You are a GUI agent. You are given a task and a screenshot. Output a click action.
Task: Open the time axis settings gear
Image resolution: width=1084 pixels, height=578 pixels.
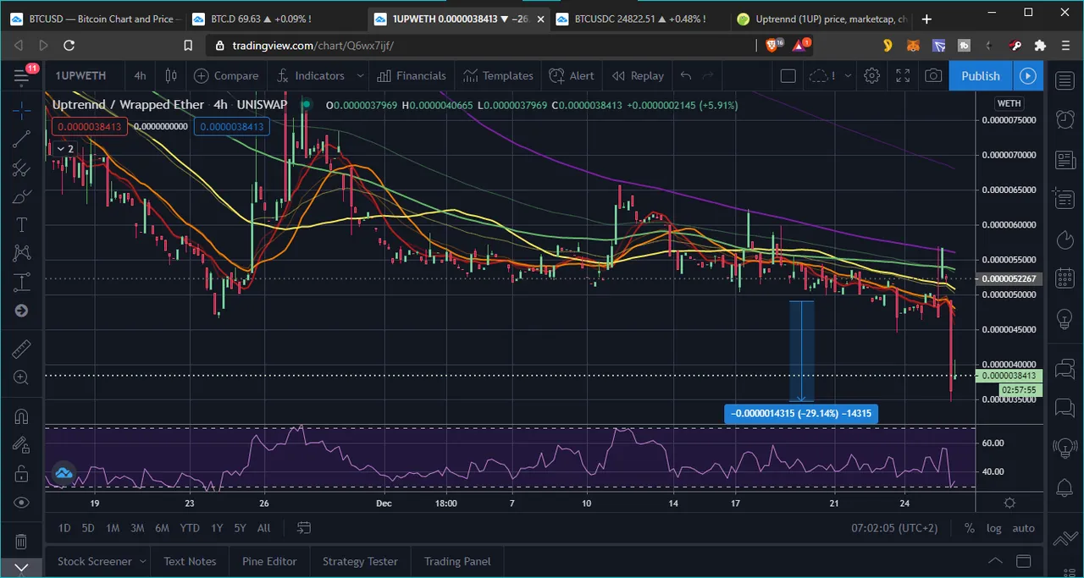click(x=1009, y=503)
